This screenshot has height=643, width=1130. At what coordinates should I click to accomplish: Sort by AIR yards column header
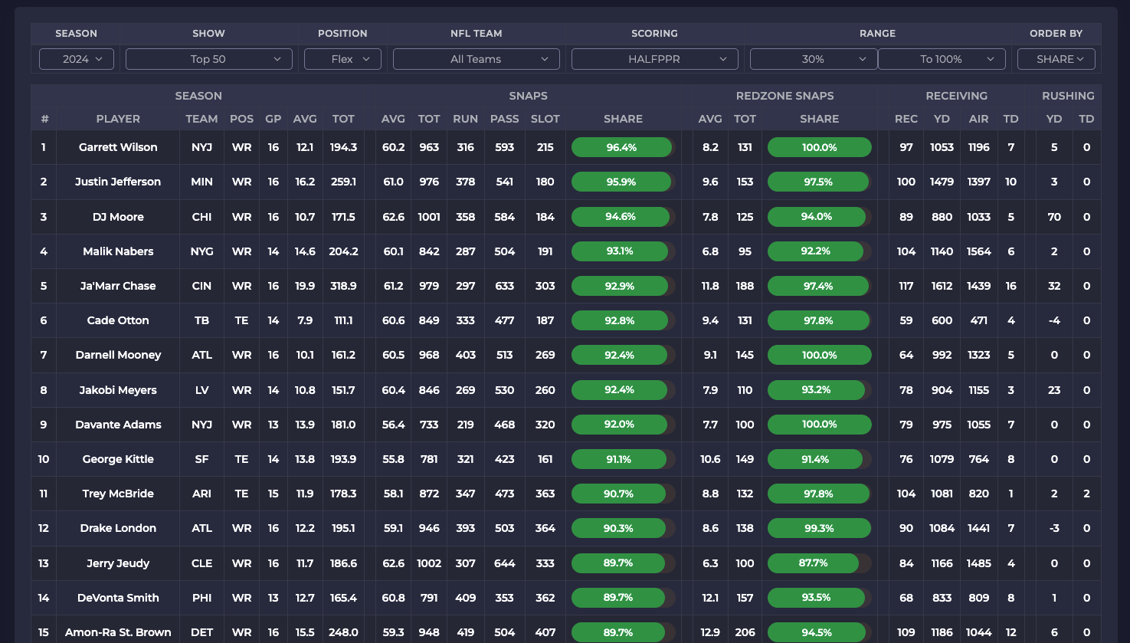(x=978, y=119)
